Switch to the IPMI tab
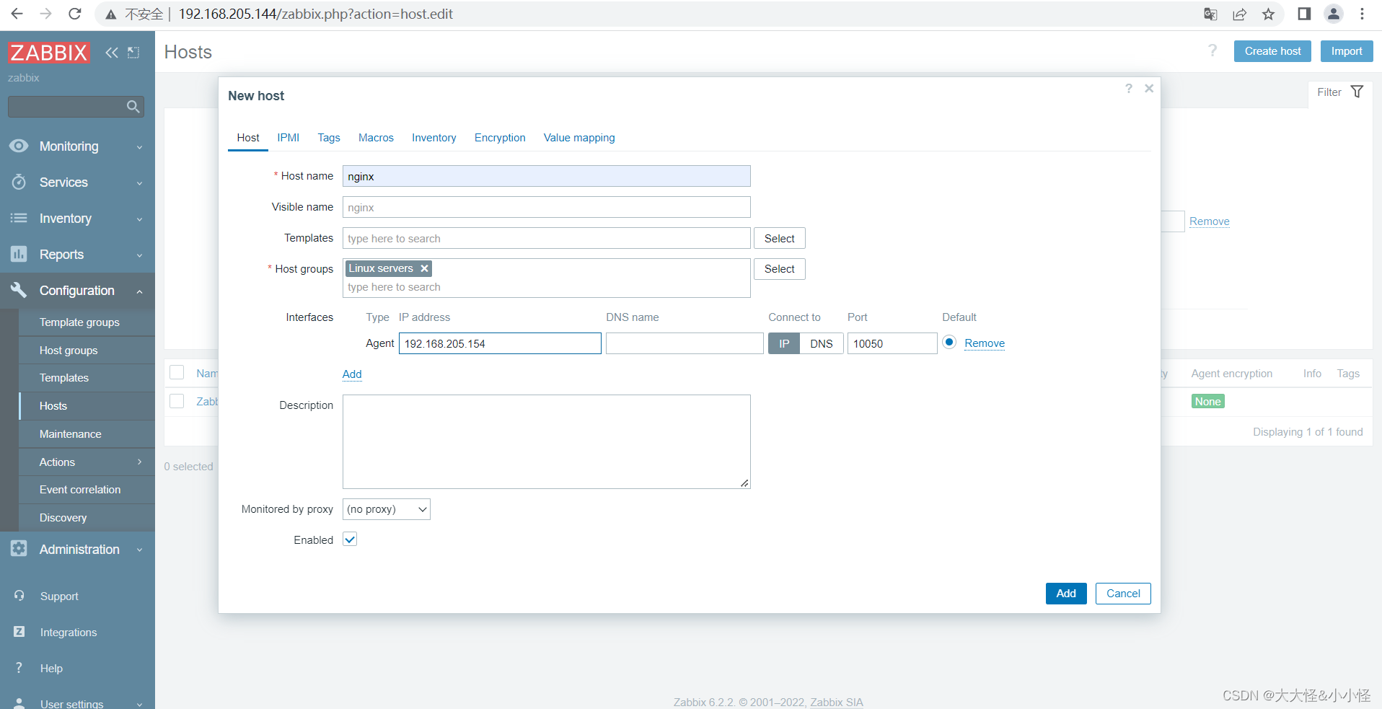Viewport: 1382px width, 709px height. (x=289, y=137)
